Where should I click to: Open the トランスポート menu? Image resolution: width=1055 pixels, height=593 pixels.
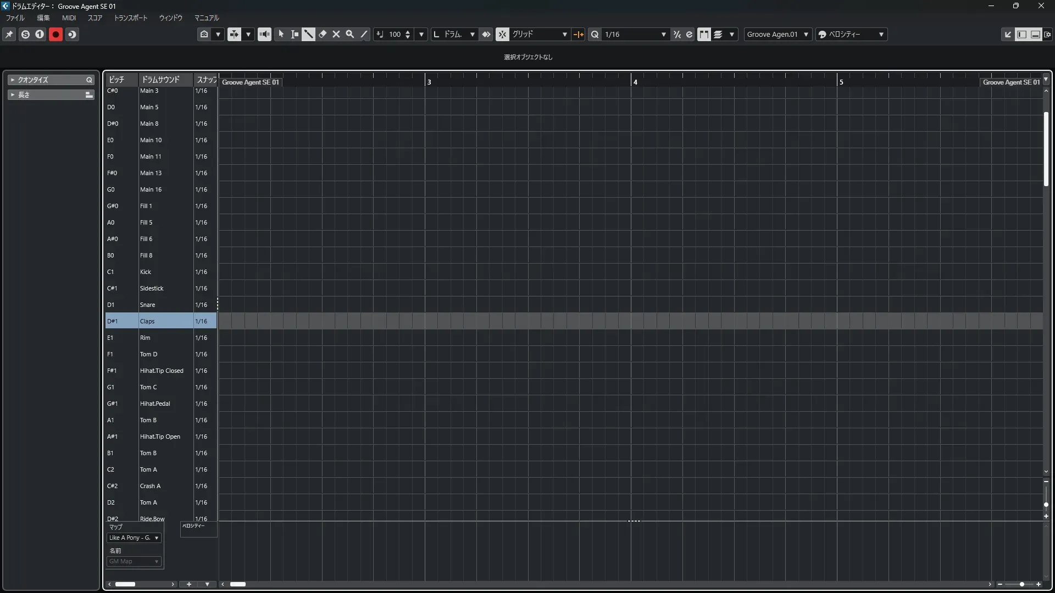click(x=130, y=18)
